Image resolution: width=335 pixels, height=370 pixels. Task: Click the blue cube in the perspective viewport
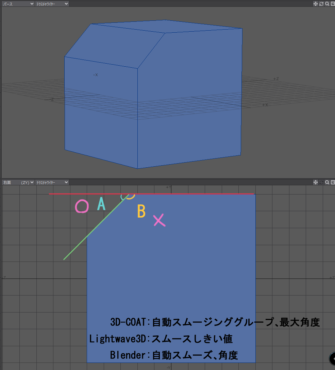point(153,95)
